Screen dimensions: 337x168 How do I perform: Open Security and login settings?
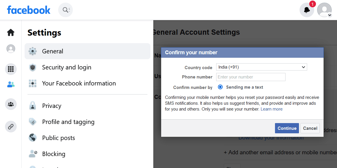point(67,67)
